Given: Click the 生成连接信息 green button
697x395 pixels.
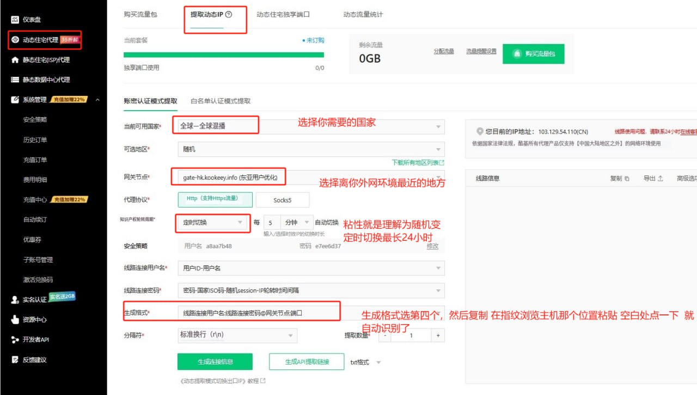Looking at the screenshot, I should click(214, 361).
